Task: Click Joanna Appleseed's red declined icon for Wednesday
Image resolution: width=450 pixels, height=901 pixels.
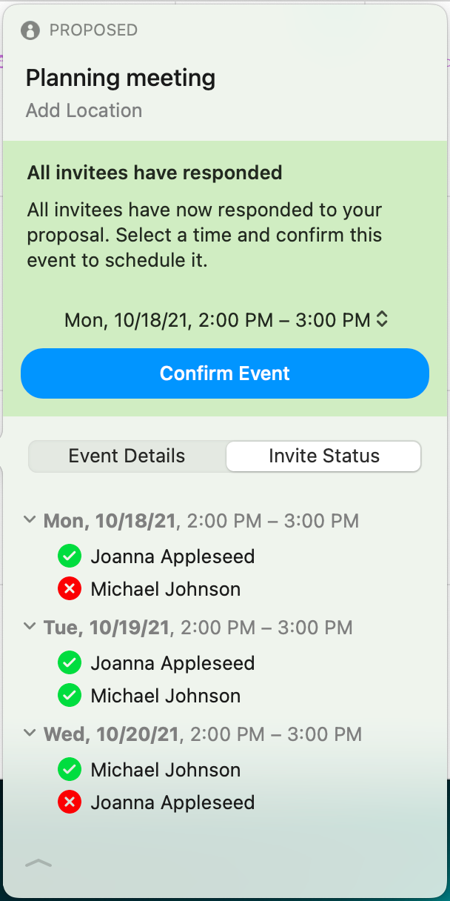Action: pos(69,802)
